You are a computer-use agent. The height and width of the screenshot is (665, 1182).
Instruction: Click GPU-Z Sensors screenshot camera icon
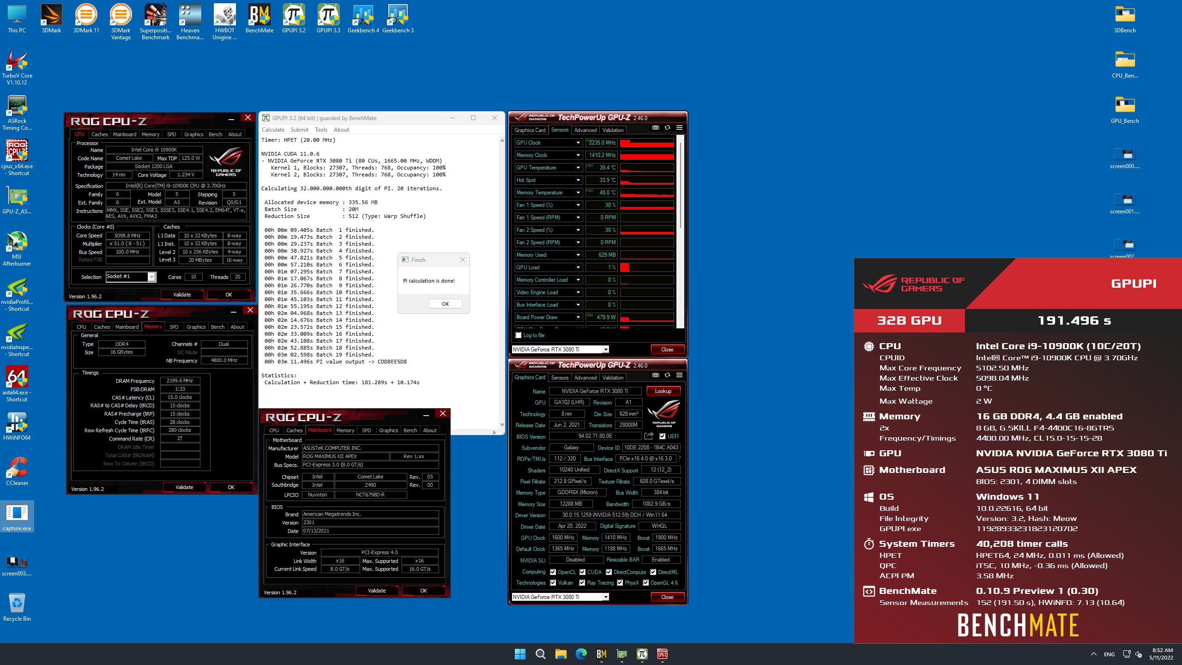point(656,128)
